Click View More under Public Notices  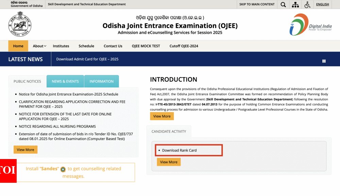[26, 150]
